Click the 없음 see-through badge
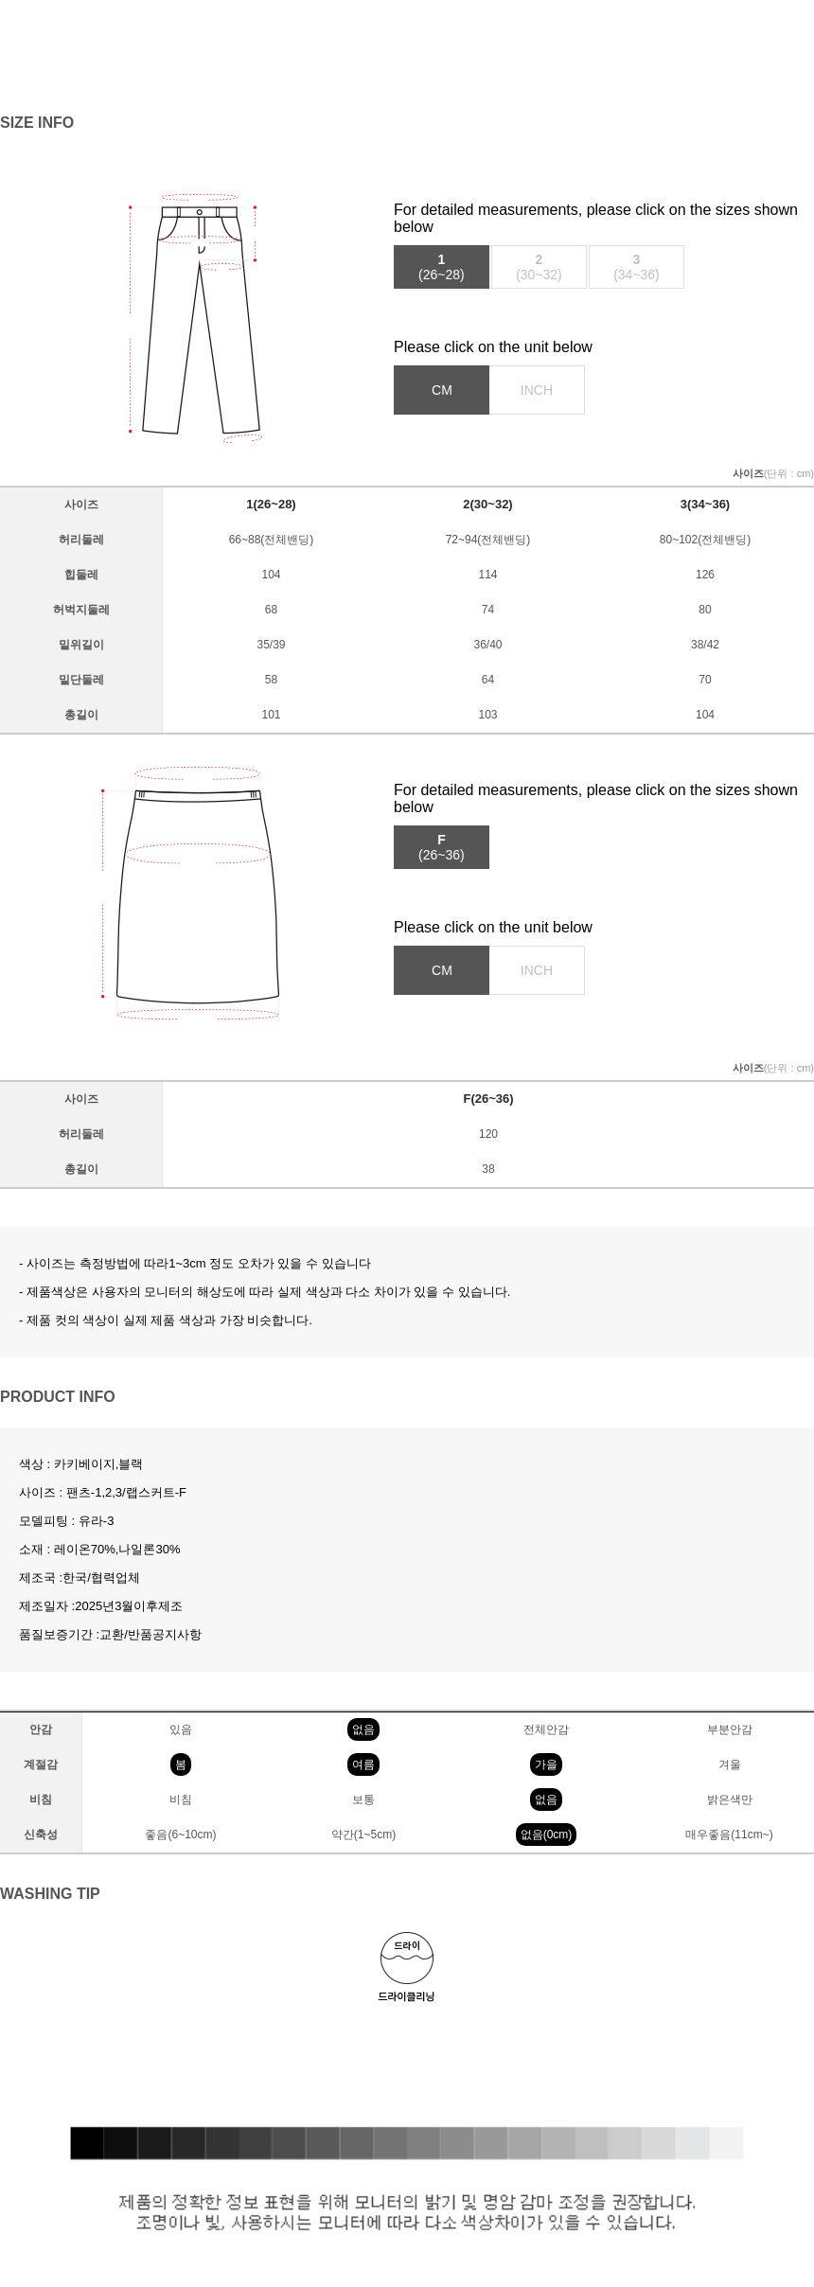This screenshot has width=814, height=2287. pos(546,1799)
